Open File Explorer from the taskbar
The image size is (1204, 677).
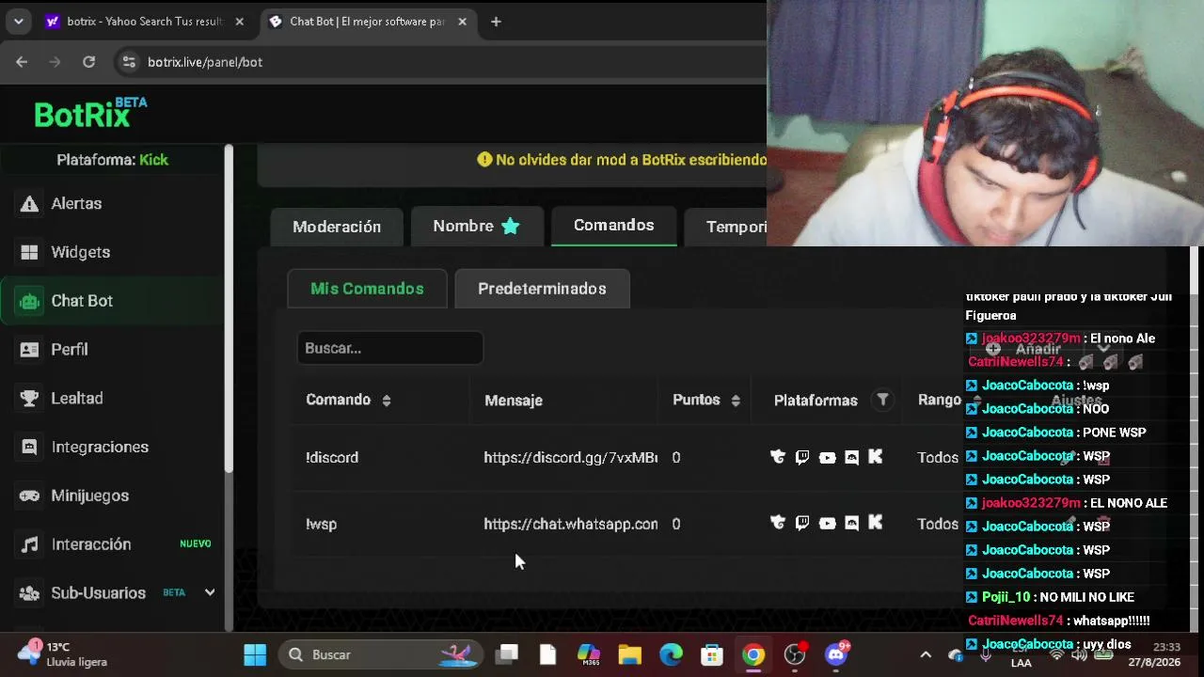tap(629, 654)
